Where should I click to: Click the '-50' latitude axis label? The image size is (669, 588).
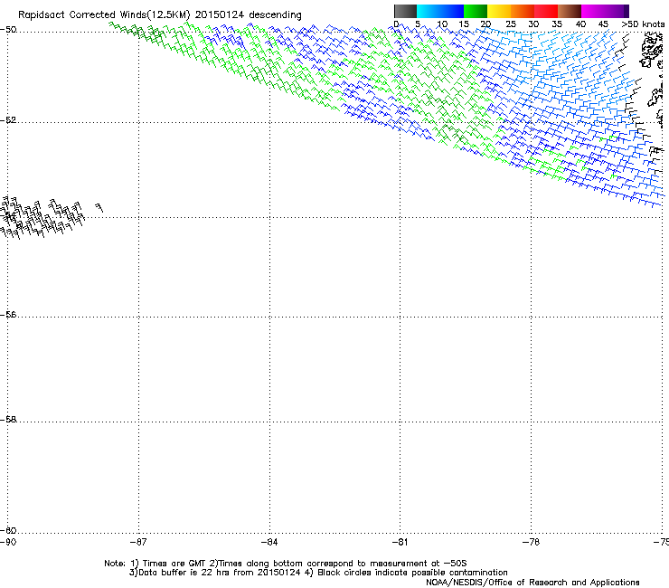click(x=8, y=30)
